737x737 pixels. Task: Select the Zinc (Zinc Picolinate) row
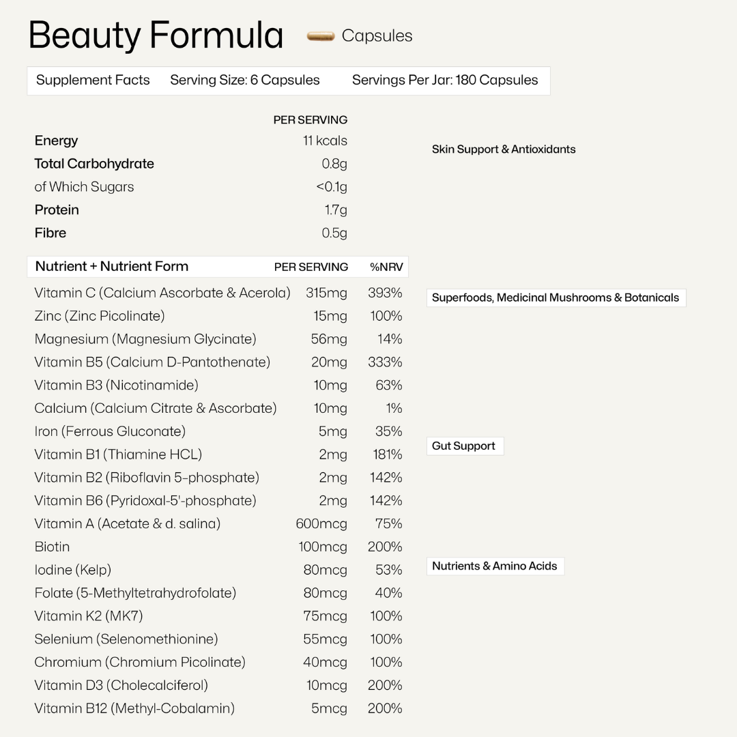tap(100, 316)
